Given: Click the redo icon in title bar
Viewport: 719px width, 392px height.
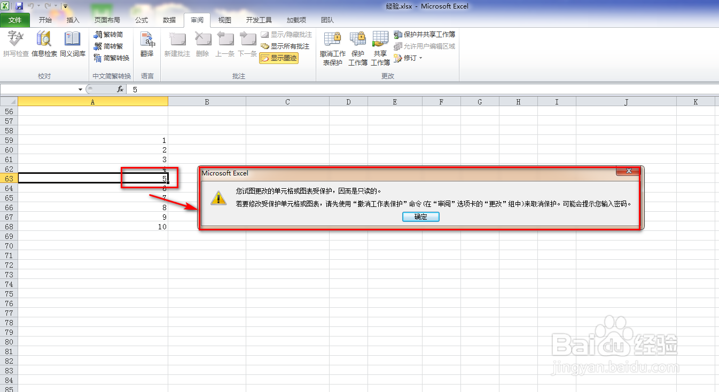Looking at the screenshot, I should [x=46, y=6].
